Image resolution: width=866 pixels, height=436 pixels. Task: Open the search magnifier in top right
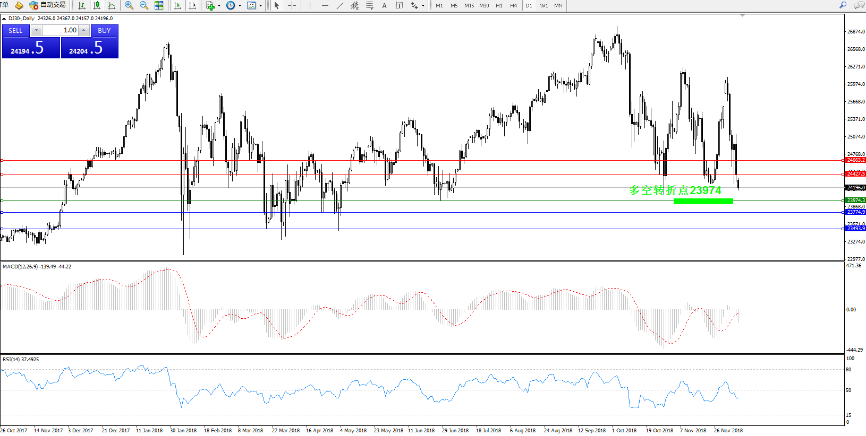843,5
